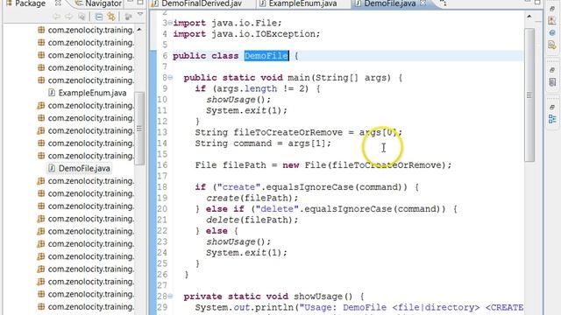Restore the top minimized view stack on right trim
This screenshot has height=315, width=561.
(552, 8)
